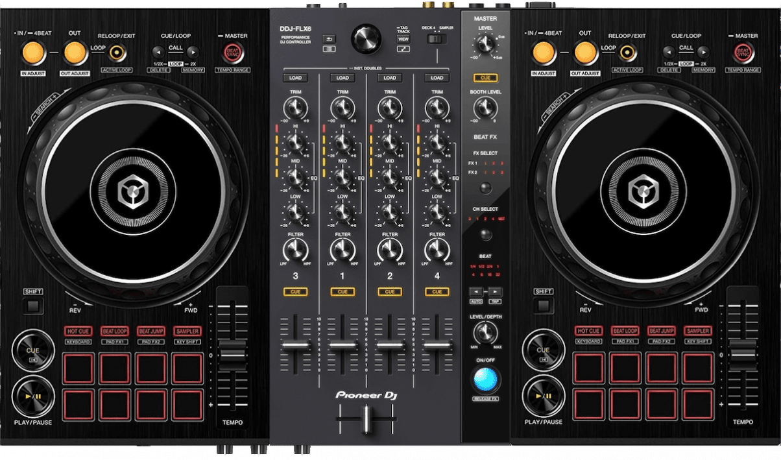Click the channel 2 TRIM knob
Viewport: 781px width, 460px height.
pyautogui.click(x=389, y=107)
